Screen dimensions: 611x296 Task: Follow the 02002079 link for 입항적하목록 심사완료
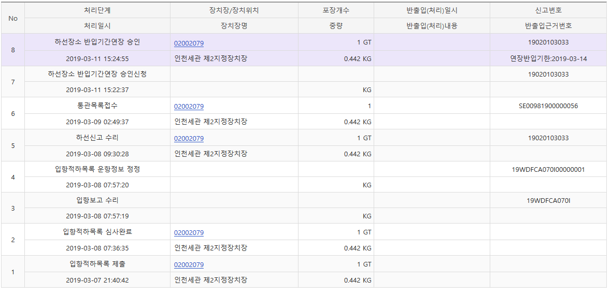click(x=189, y=233)
